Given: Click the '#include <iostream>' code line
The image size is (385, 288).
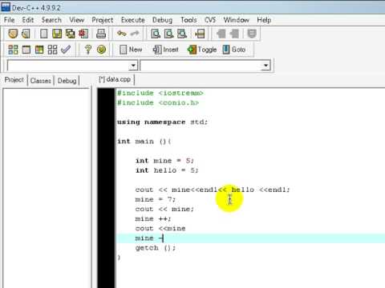Looking at the screenshot, I should [x=160, y=93].
